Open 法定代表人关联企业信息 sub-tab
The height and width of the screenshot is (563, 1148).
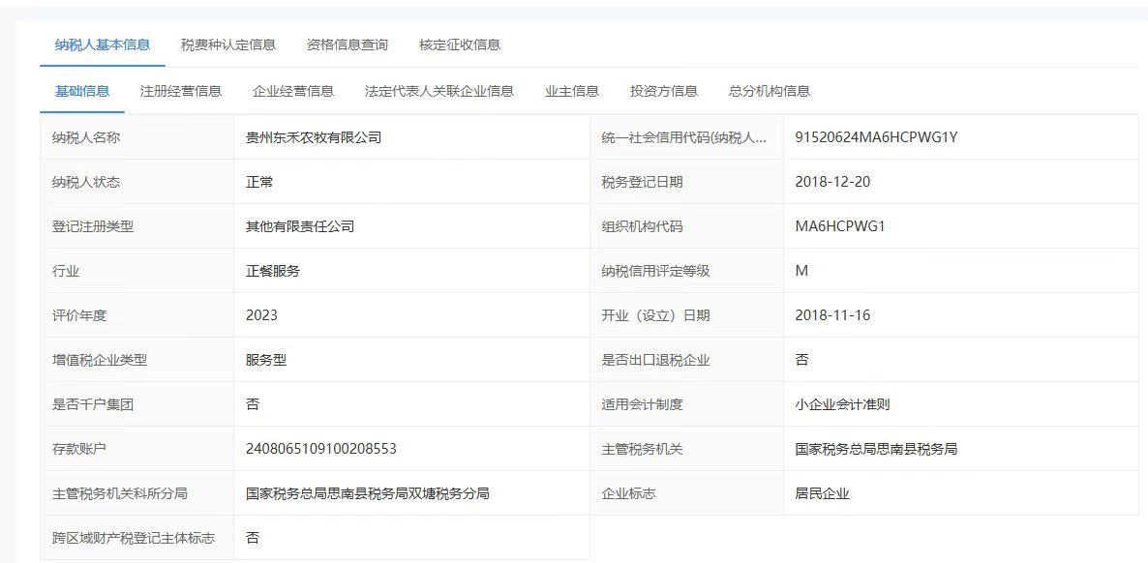click(x=439, y=91)
